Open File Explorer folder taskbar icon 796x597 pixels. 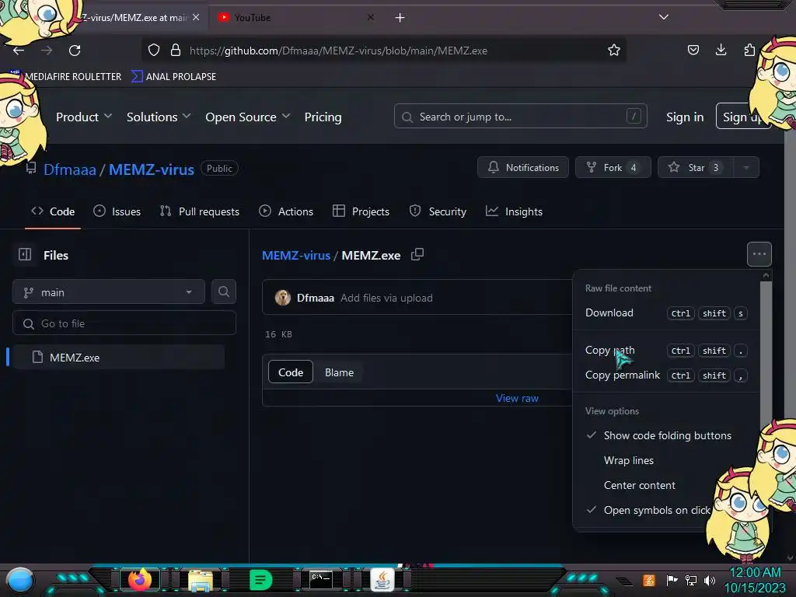[201, 580]
